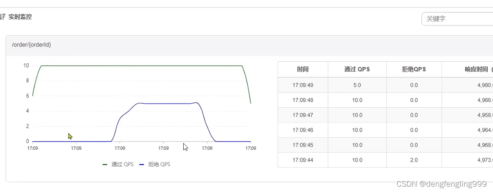
Task: Select the 17:09:47 time cell
Action: click(x=303, y=115)
